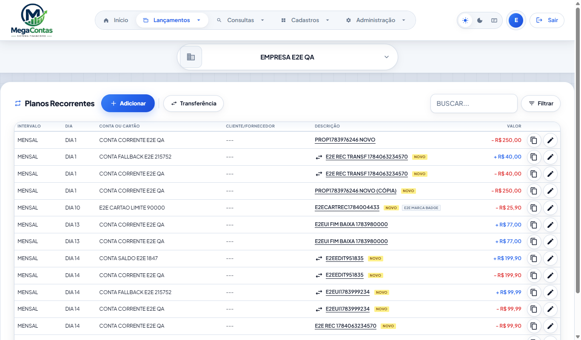
Task: Click the DESCRIÇÃO column header
Action: 327,126
